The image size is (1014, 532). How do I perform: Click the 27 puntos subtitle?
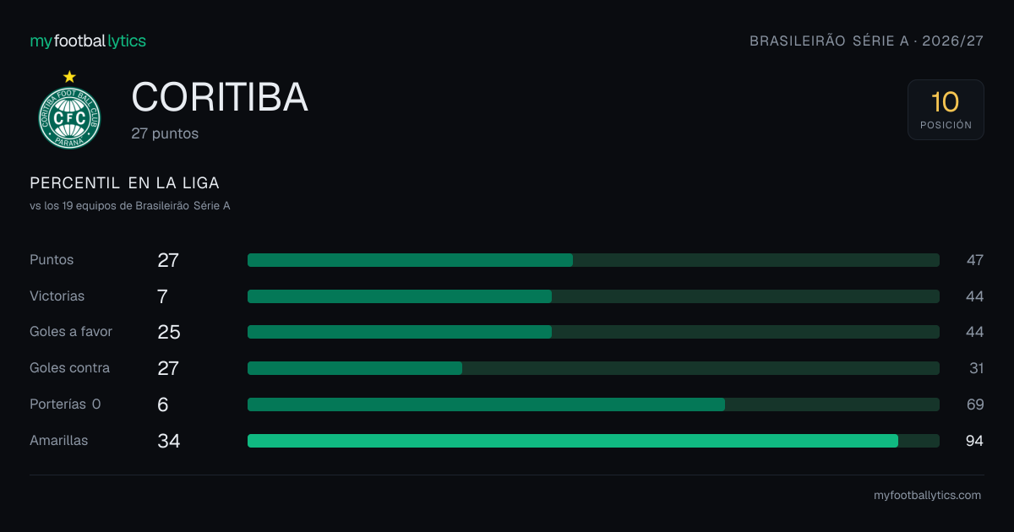[165, 133]
